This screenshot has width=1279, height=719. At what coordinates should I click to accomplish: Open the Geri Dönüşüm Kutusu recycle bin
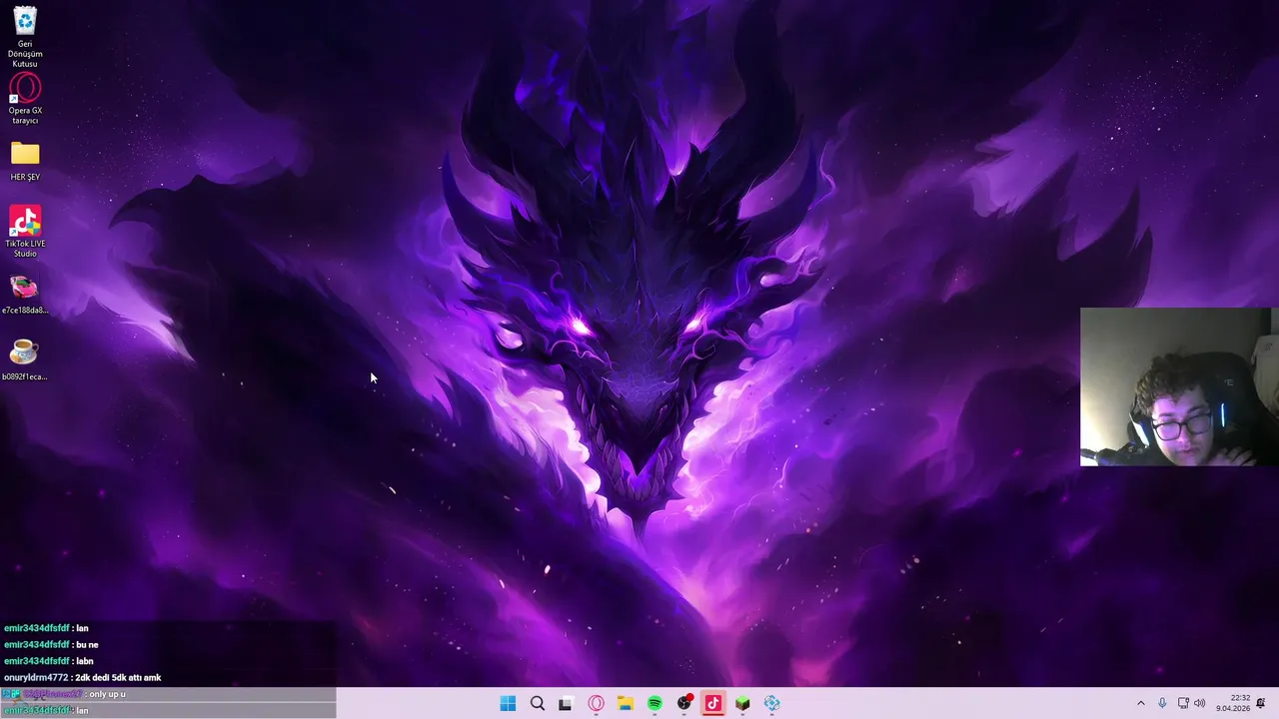click(25, 37)
